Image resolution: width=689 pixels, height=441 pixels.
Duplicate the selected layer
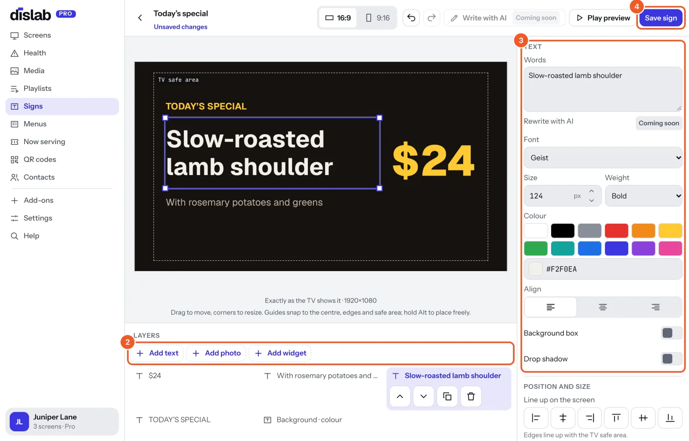pyautogui.click(x=447, y=396)
